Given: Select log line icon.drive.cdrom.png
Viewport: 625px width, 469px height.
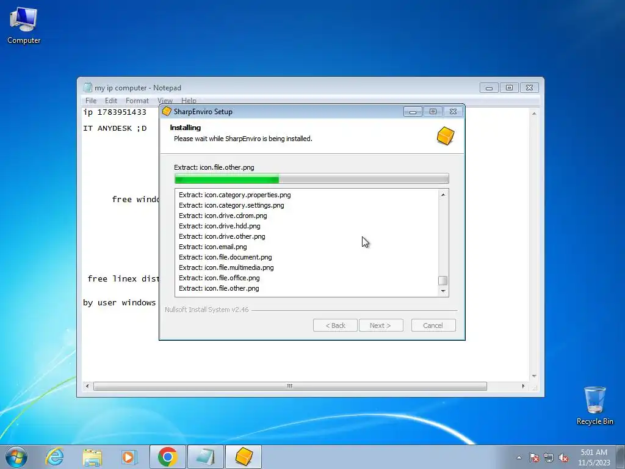Looking at the screenshot, I should point(223,216).
